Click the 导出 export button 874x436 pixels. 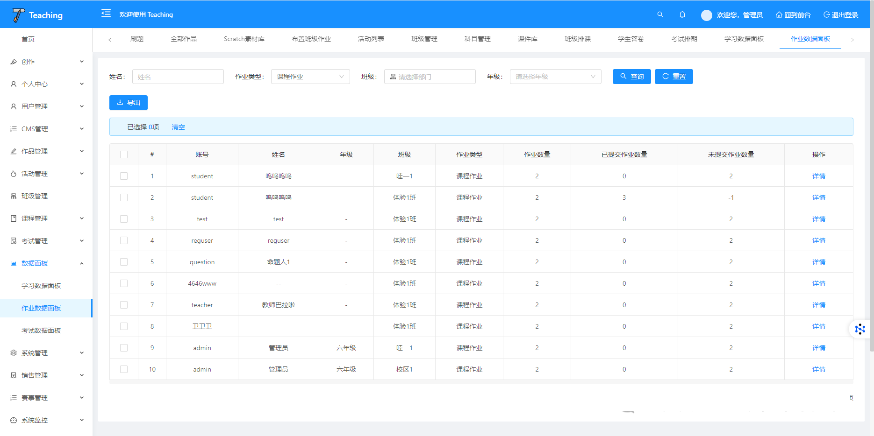click(x=129, y=103)
